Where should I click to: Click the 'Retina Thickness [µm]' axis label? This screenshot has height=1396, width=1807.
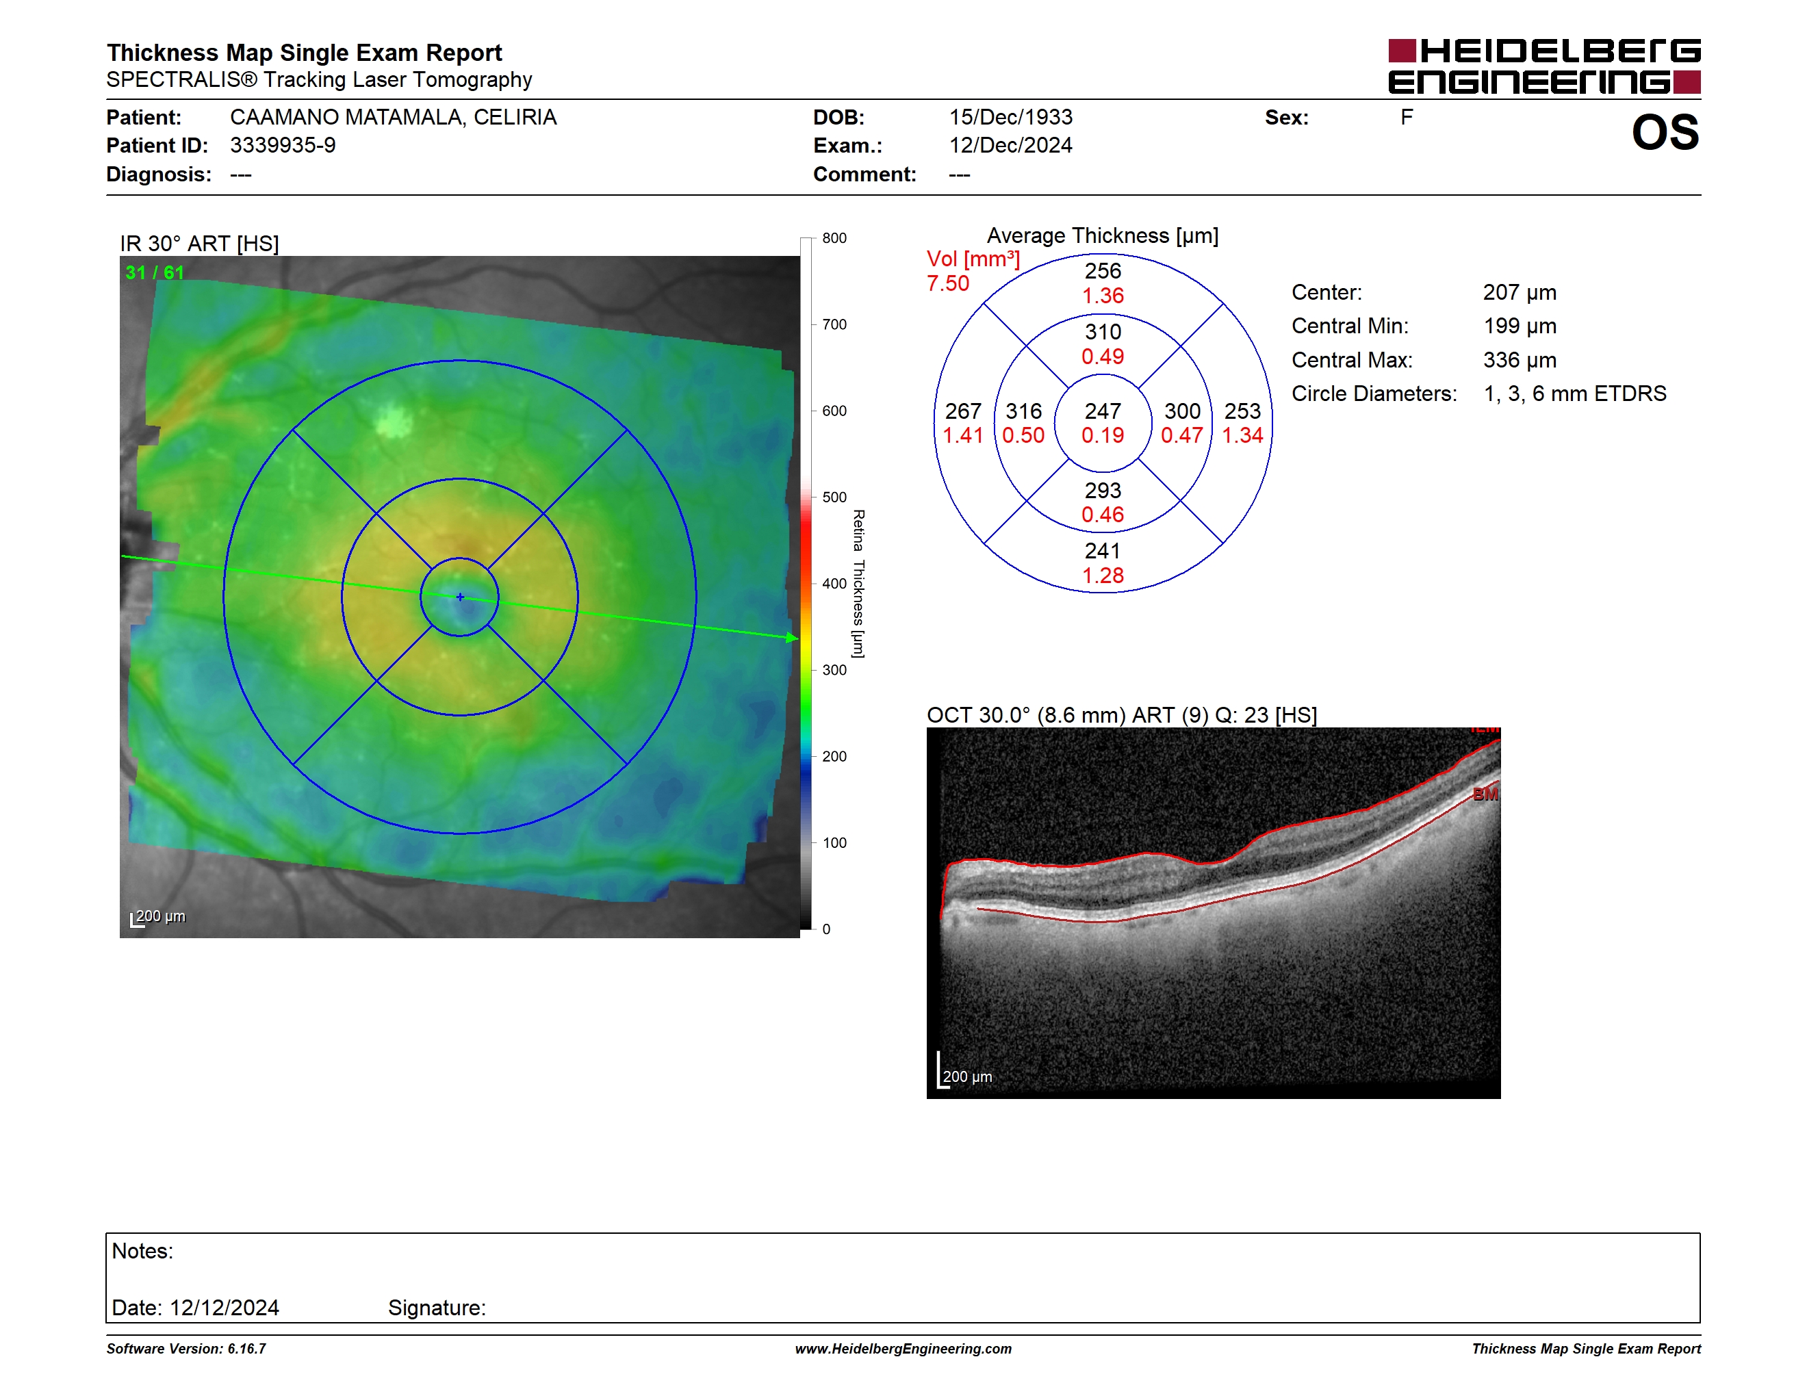point(859,583)
